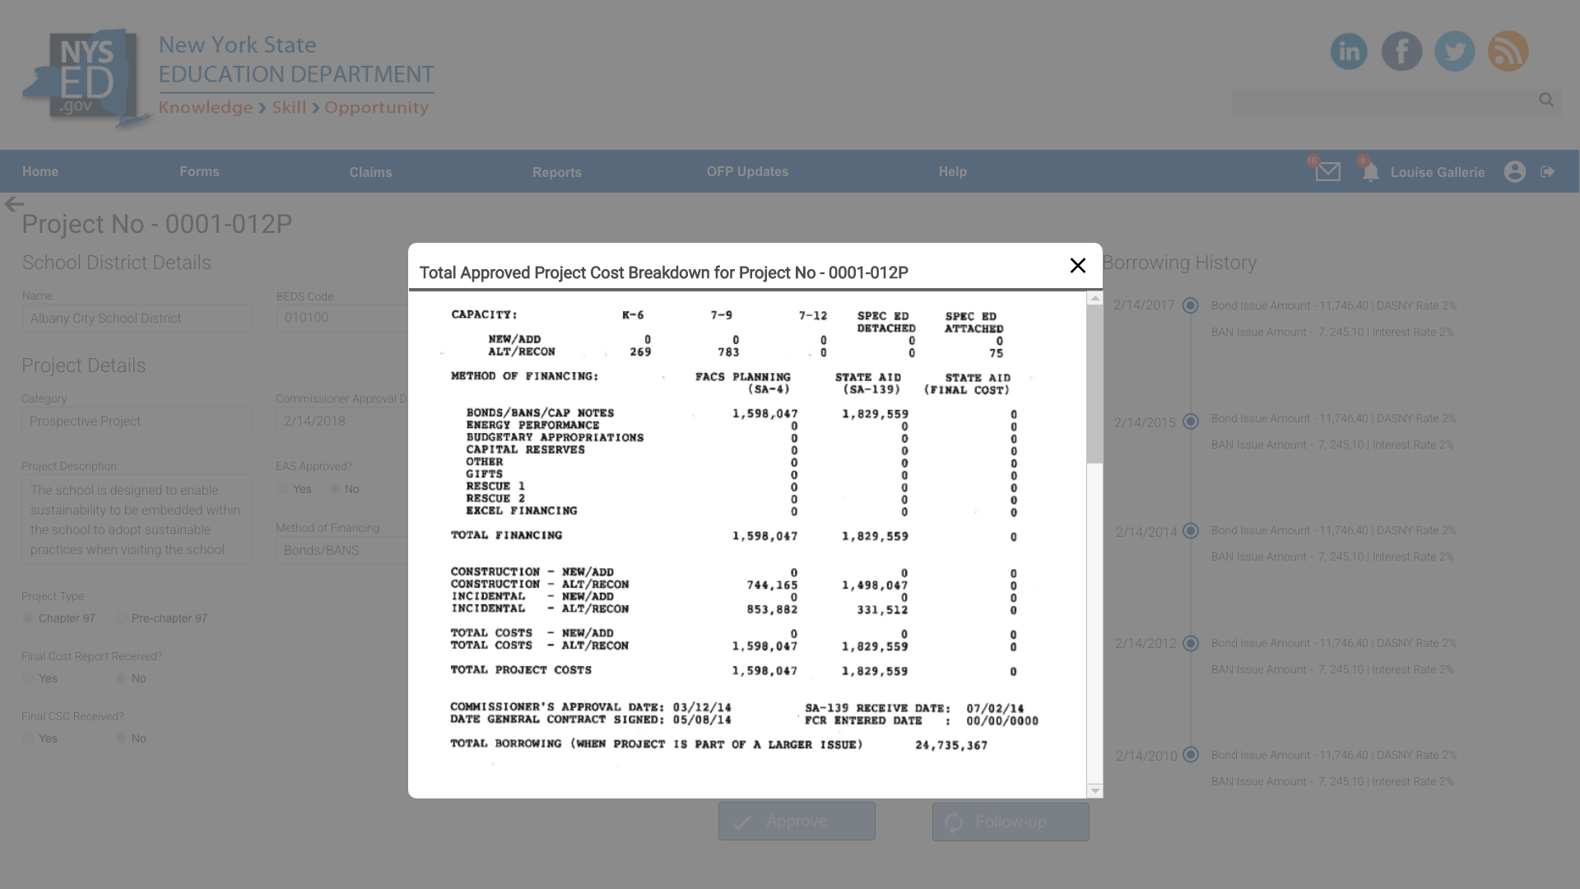
Task: Click the Approve button
Action: [x=796, y=822]
